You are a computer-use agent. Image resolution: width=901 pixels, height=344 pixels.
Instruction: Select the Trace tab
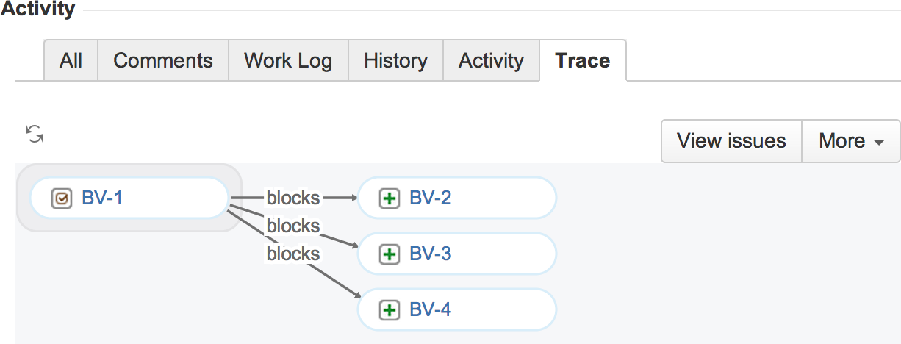[583, 60]
